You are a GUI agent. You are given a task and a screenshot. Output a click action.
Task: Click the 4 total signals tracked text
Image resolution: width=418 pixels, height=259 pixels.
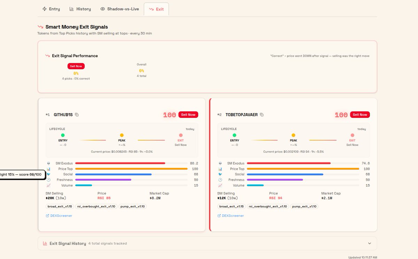108,243
